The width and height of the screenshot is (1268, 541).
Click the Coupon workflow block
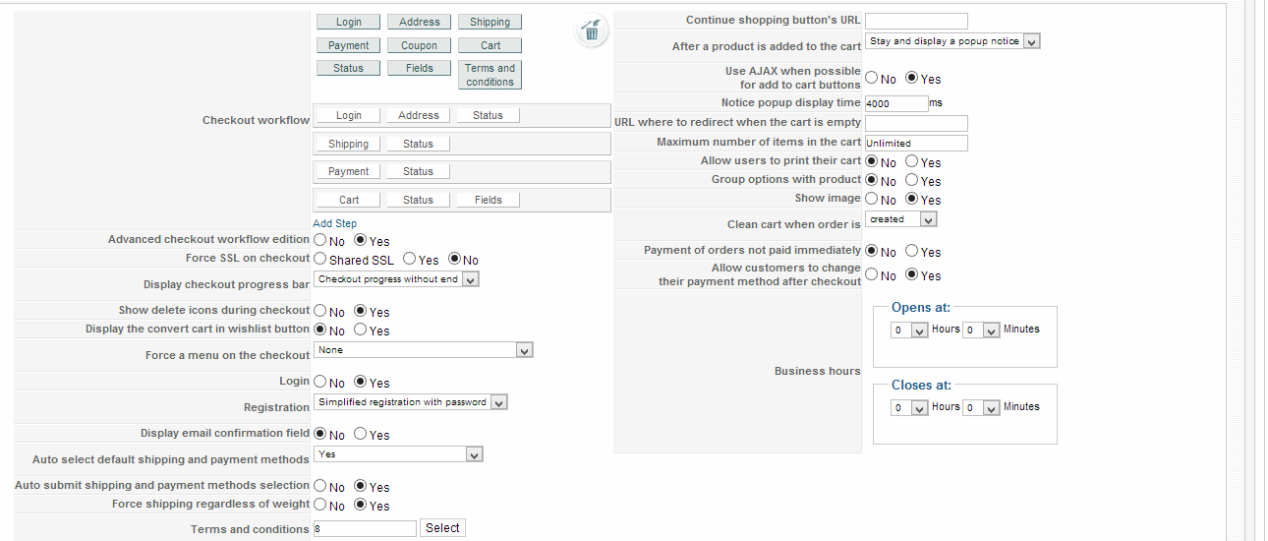point(419,45)
